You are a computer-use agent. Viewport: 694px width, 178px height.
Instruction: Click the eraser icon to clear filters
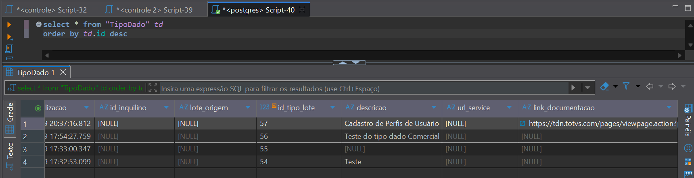[604, 86]
